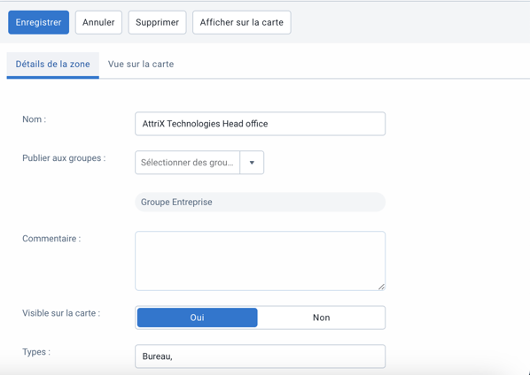
Task: Click the Types field containing Bureau
Action: point(260,356)
